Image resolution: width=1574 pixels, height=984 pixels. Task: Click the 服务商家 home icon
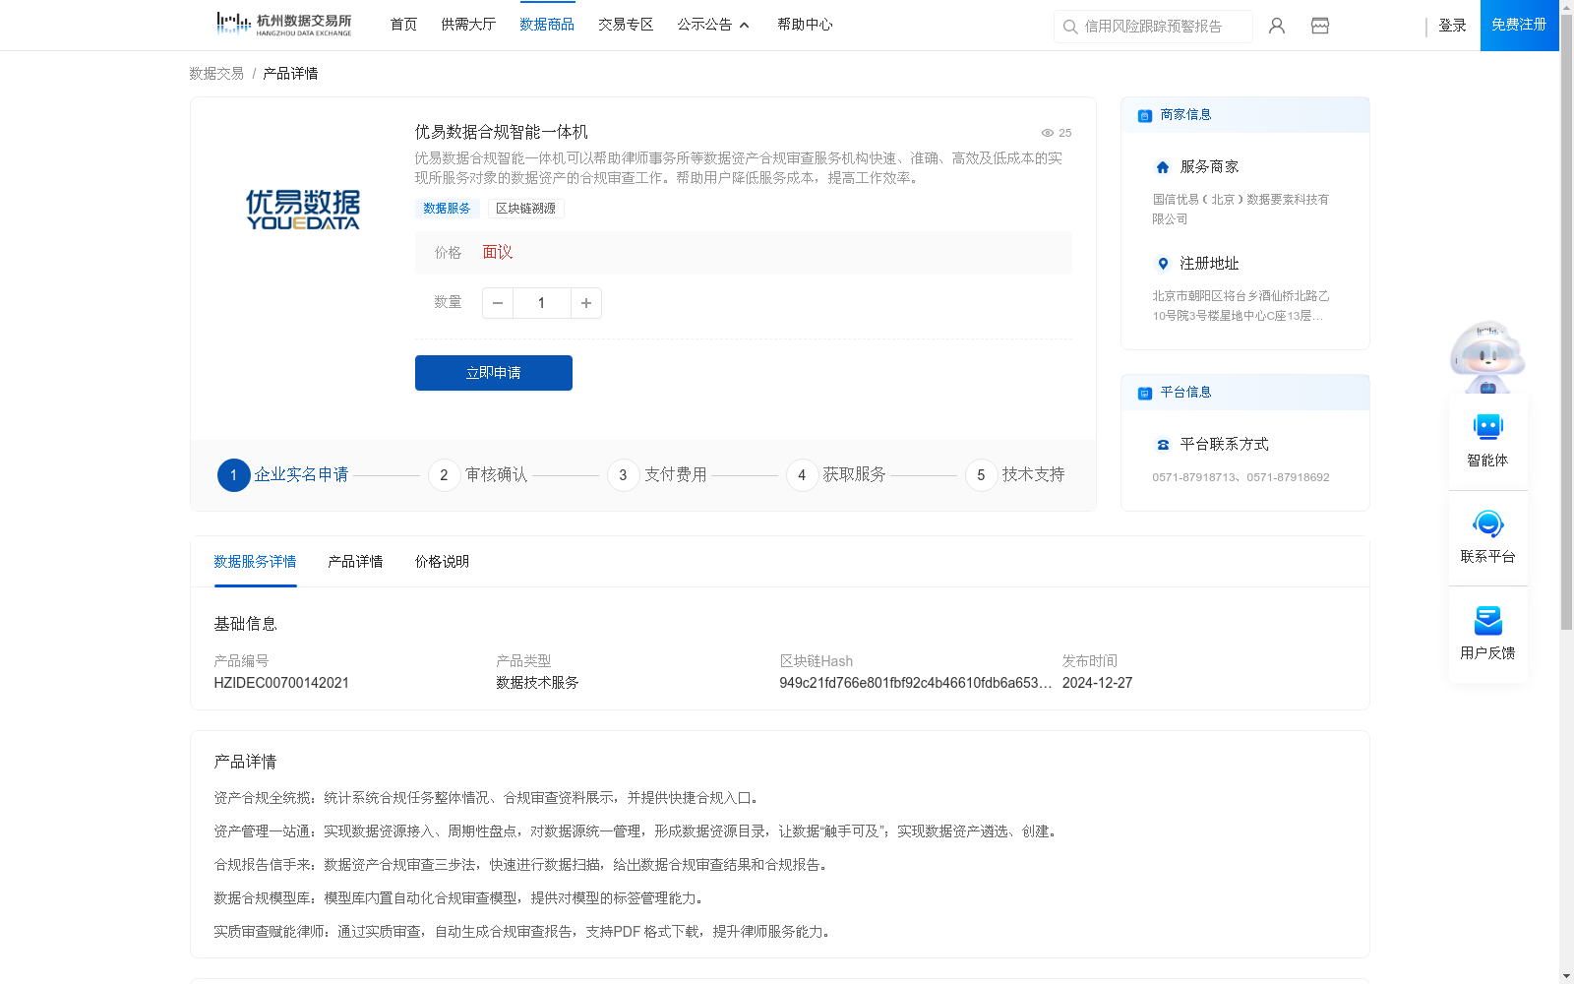coord(1163,167)
